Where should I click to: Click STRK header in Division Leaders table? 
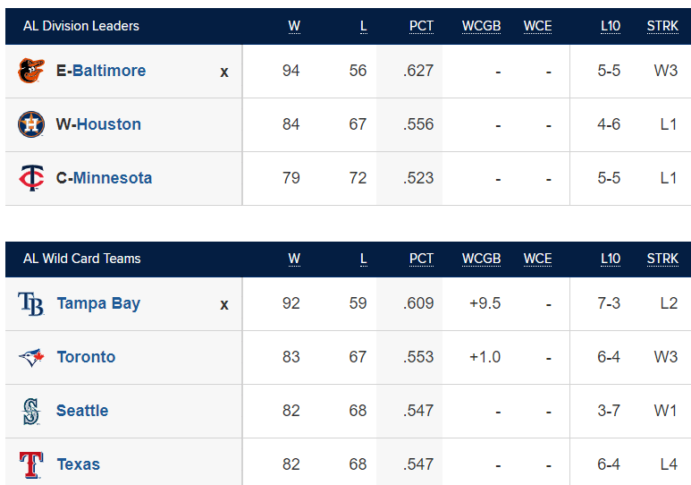(x=662, y=26)
